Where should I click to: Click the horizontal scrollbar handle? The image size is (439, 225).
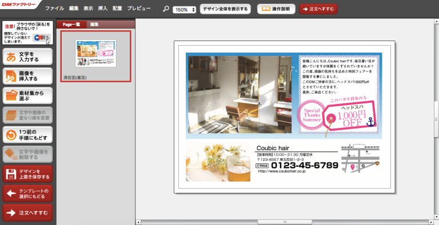(285, 222)
